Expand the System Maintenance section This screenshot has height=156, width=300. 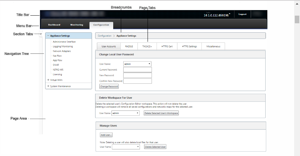click(x=48, y=86)
